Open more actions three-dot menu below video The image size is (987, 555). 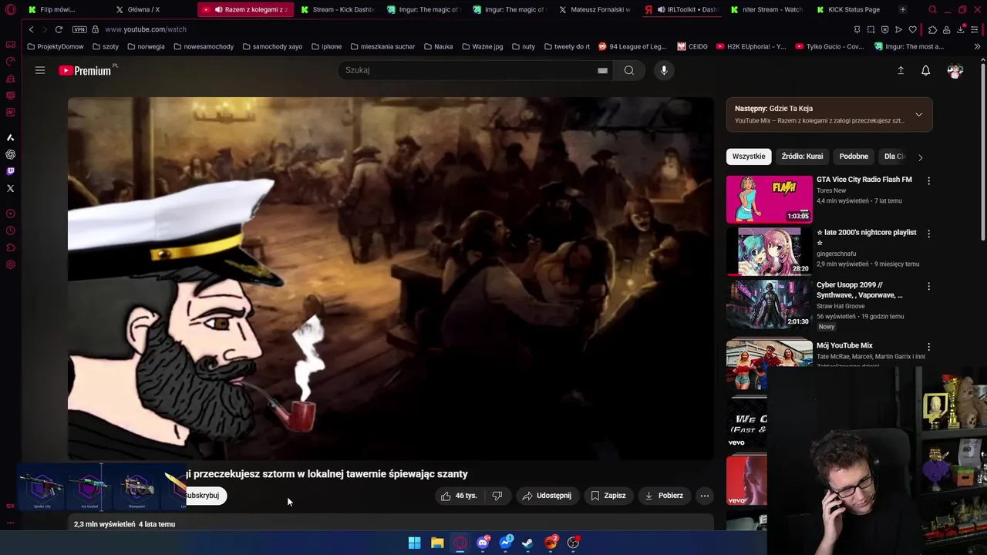(x=705, y=496)
